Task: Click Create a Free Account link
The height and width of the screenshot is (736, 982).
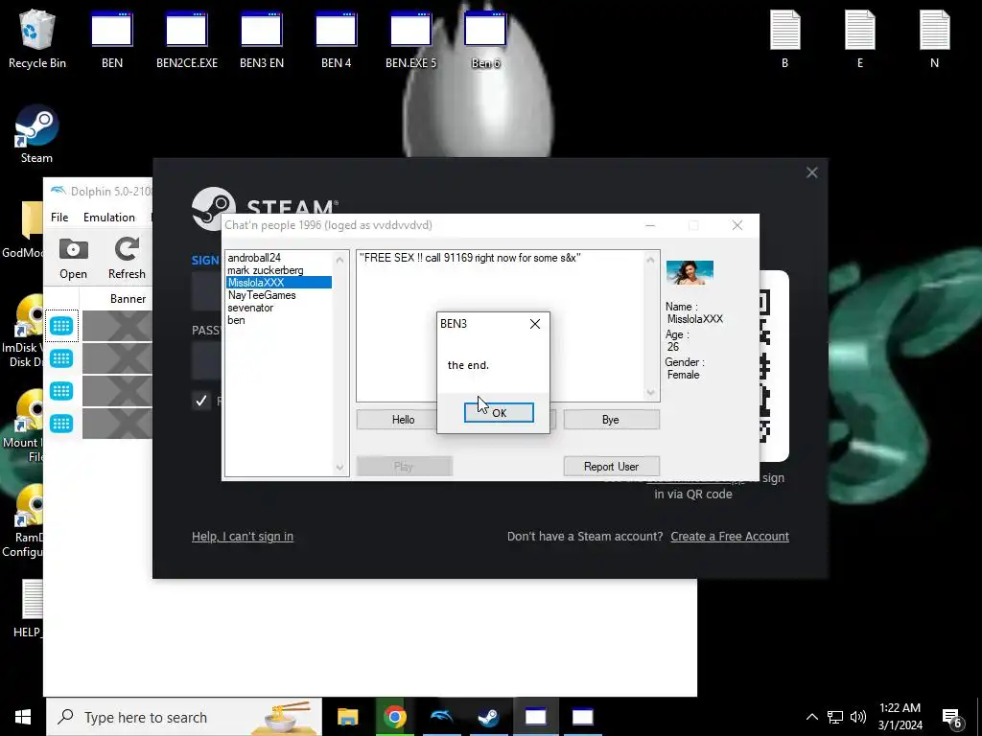Action: pos(730,537)
